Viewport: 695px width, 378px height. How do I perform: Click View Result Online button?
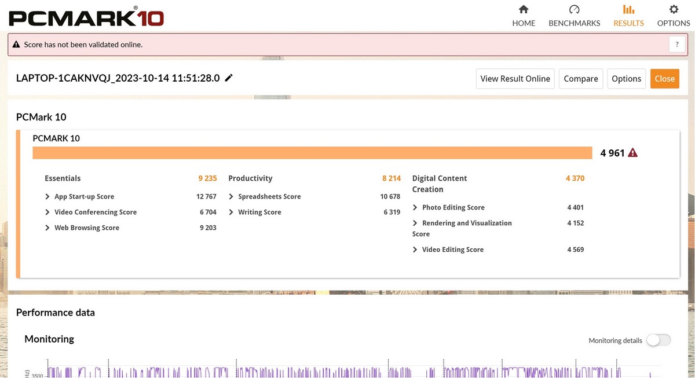tap(515, 79)
